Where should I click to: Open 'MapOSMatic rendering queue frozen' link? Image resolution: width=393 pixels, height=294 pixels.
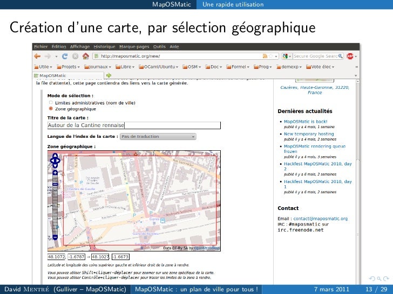(x=315, y=149)
